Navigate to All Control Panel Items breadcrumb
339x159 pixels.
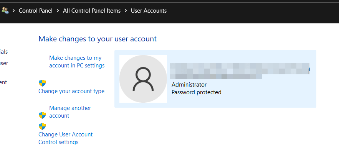point(92,11)
